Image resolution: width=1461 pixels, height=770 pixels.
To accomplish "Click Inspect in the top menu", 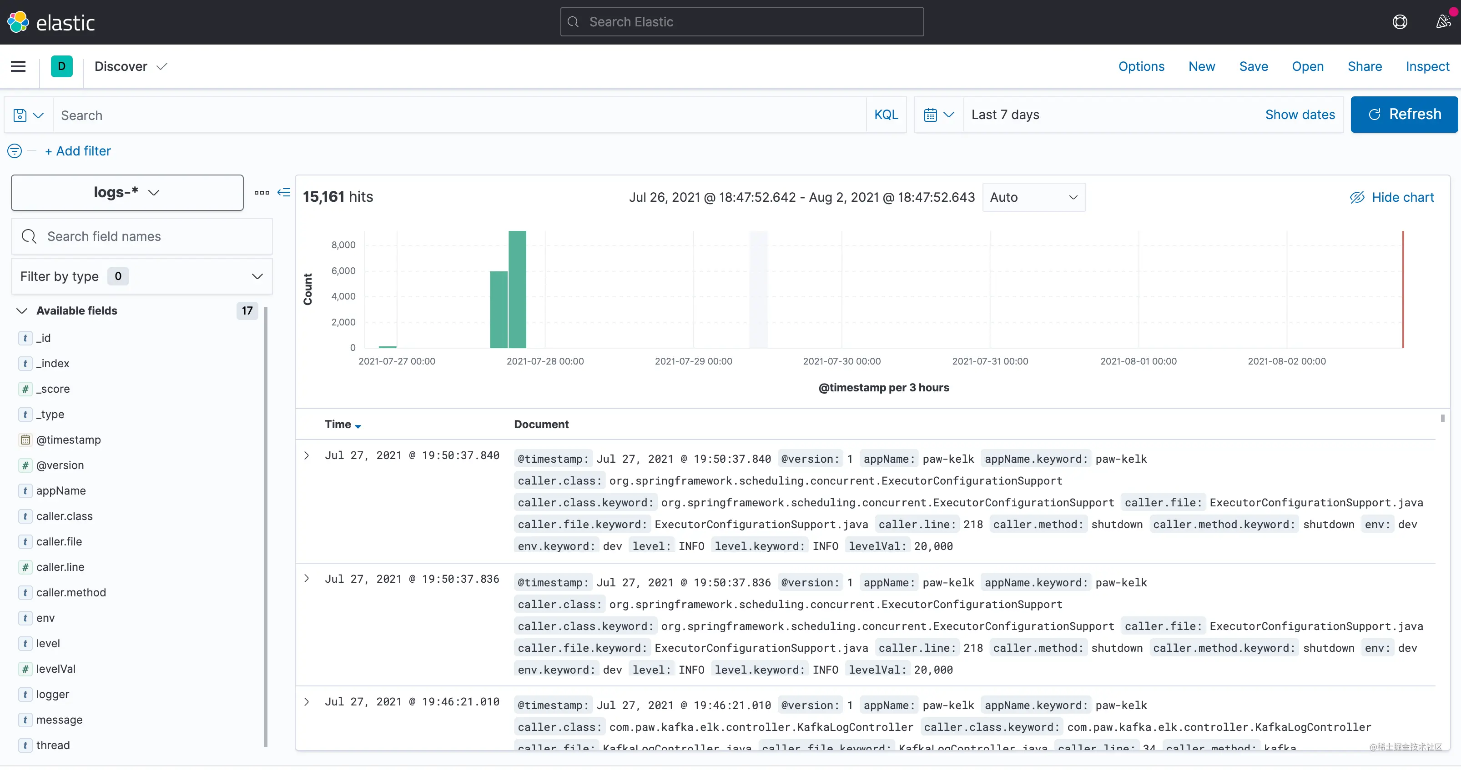I will [x=1427, y=66].
